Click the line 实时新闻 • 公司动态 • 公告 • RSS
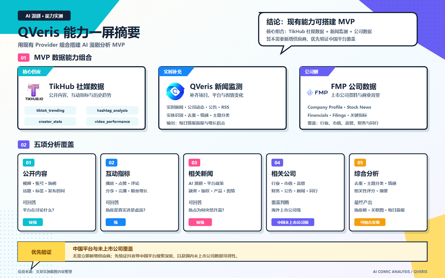 [198, 107]
